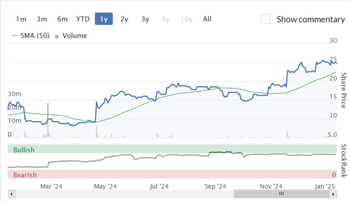
Task: Click the May '24 axis label
Action: point(105,186)
